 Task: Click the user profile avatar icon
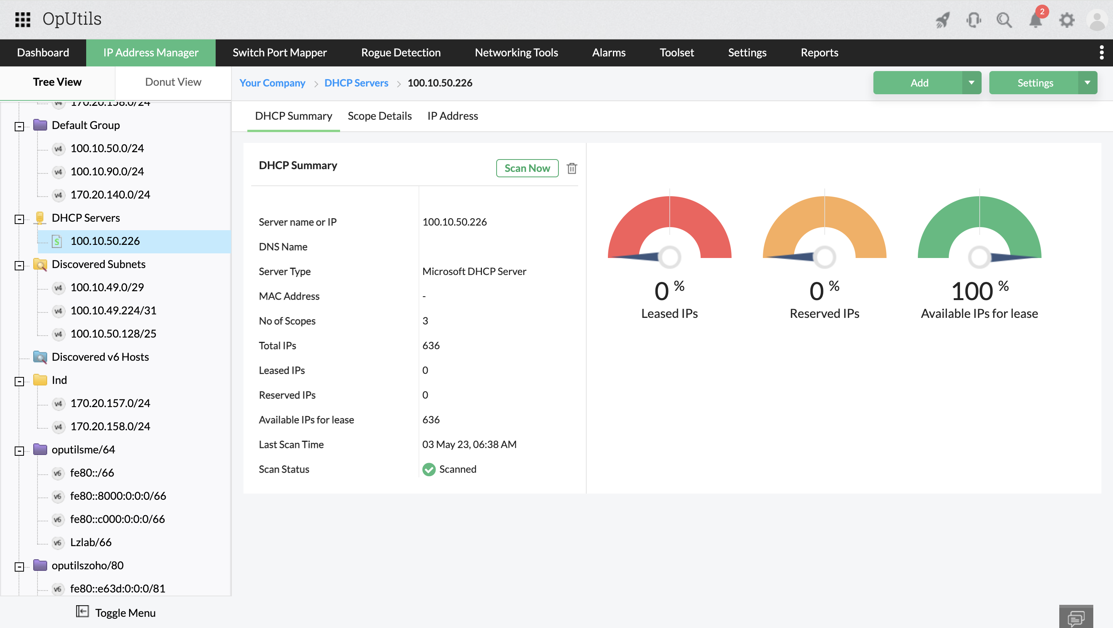(1097, 20)
